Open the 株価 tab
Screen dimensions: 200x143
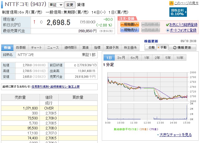7,48
